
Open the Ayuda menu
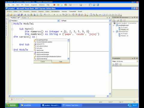pos(80,11)
